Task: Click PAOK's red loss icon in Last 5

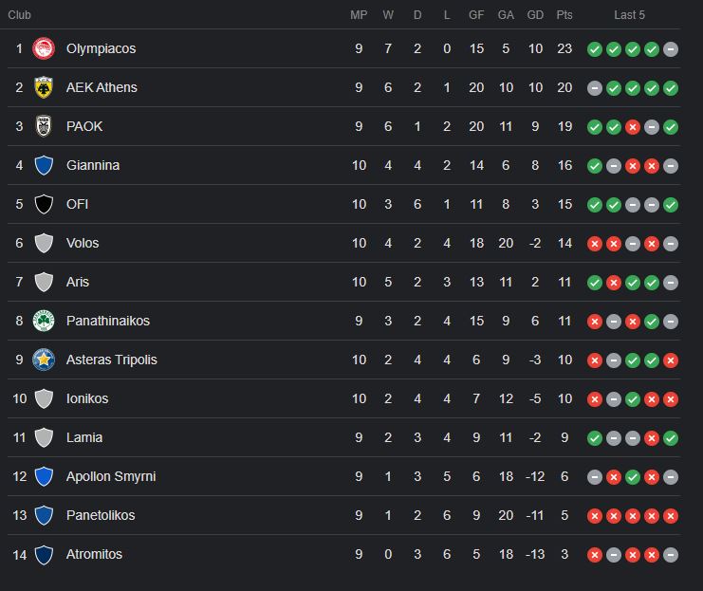Action: point(632,127)
